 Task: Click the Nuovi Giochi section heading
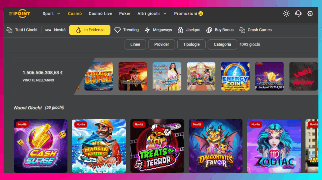click(x=28, y=108)
